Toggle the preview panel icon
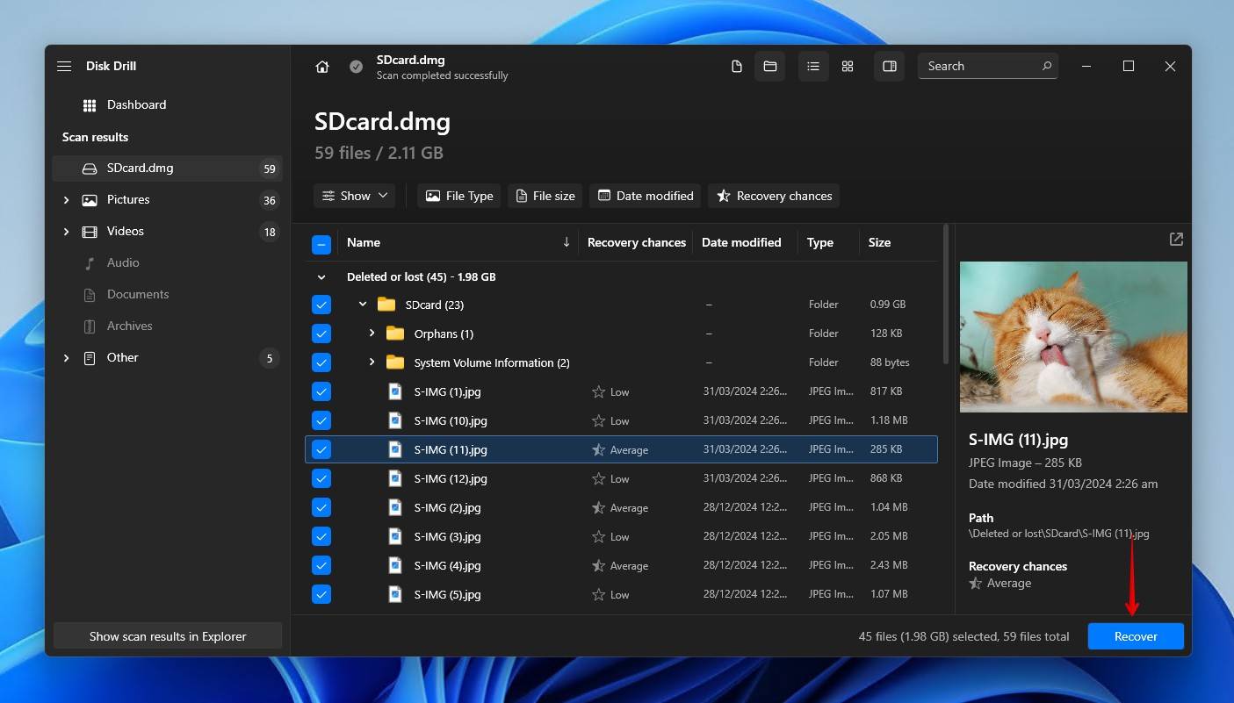 (x=889, y=67)
